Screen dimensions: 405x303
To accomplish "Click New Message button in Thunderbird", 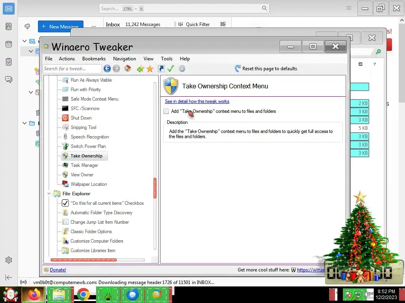I will 61,26.
